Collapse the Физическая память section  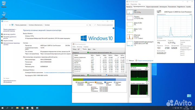coord(125,75)
